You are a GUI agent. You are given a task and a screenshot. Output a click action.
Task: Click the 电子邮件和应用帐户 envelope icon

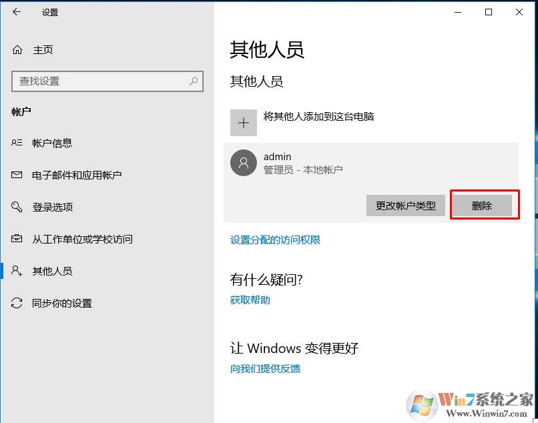[x=17, y=175]
